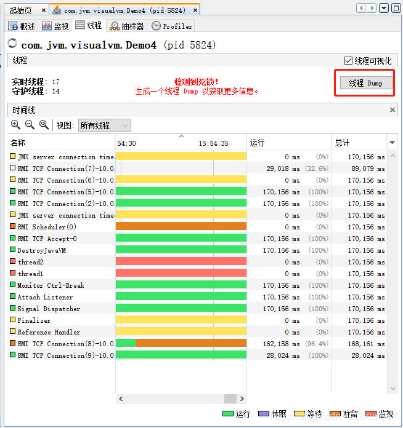Select the Attach Listener thread
The height and width of the screenshot is (428, 403).
[x=197, y=297]
